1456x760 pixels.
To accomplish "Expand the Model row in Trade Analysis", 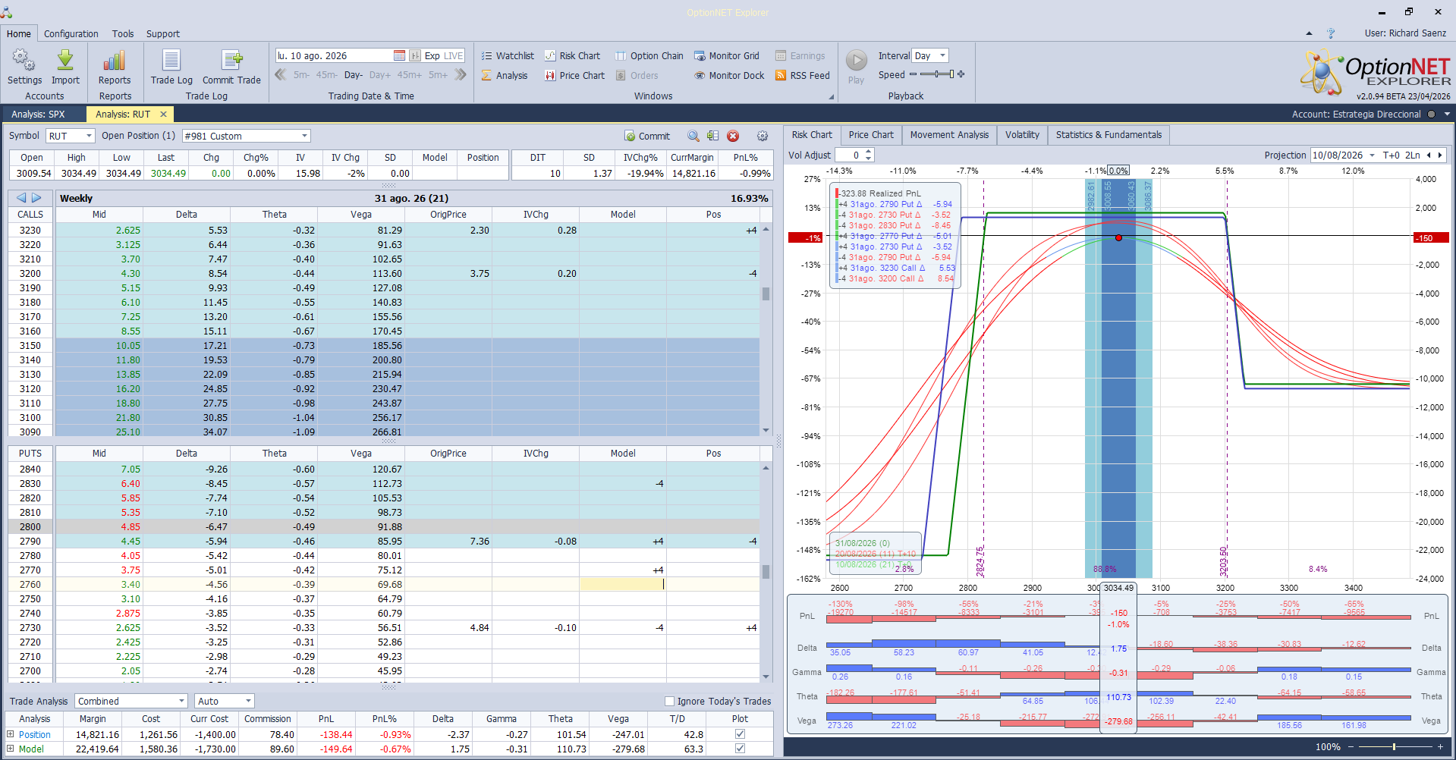I will click(11, 749).
